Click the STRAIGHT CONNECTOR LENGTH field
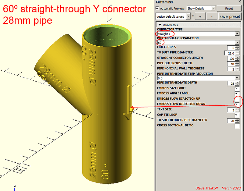Viewport: 244px width, 191px height. (x=231, y=58)
